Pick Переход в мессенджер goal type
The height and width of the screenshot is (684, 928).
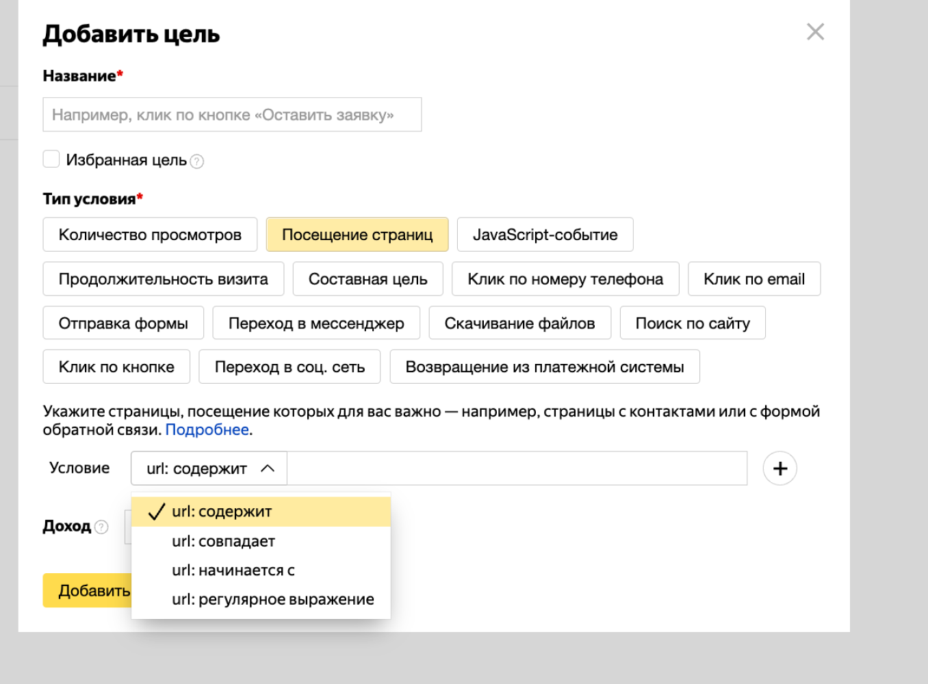(317, 323)
